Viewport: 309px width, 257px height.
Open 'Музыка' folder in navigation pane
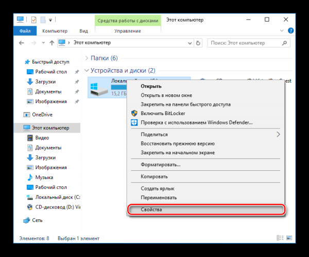(x=44, y=178)
